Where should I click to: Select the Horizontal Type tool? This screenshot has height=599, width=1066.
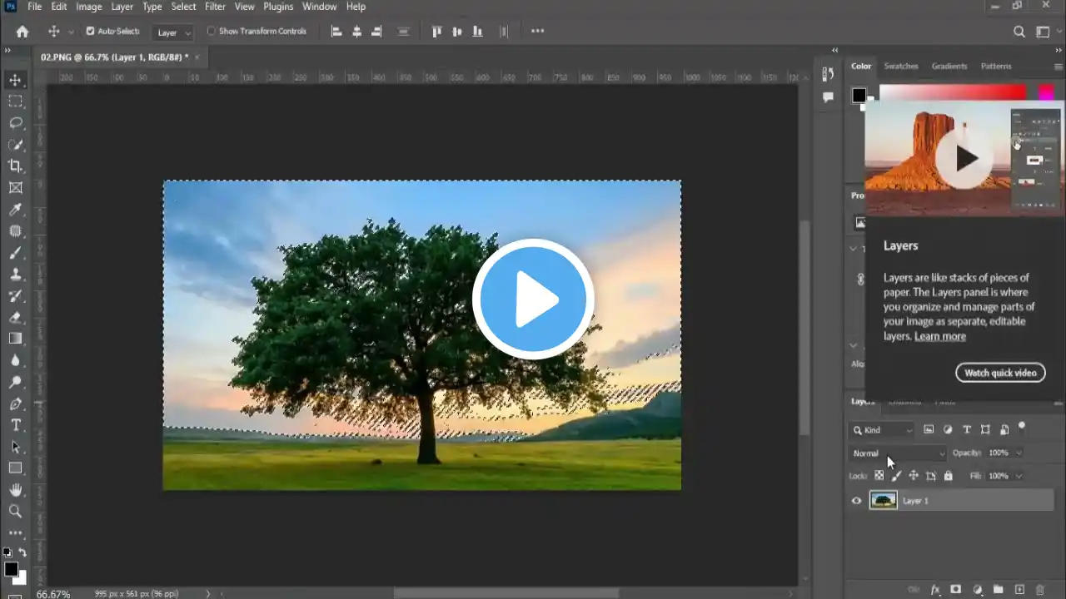pos(15,425)
